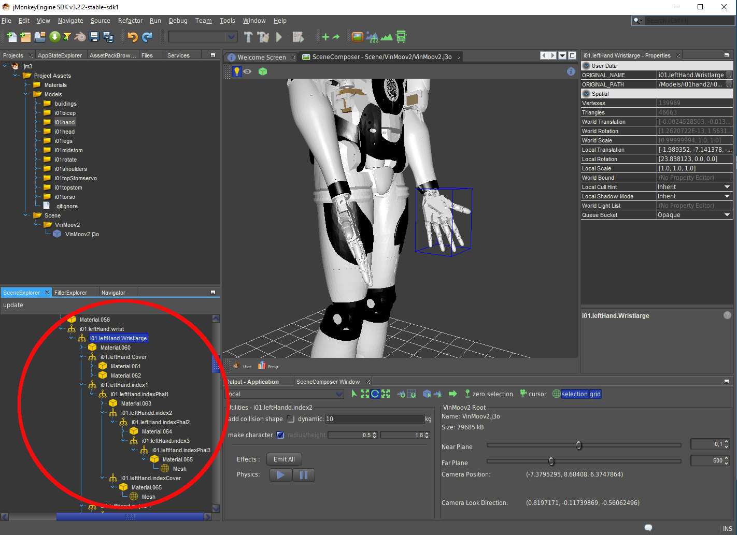Click the Save All icon

(108, 37)
